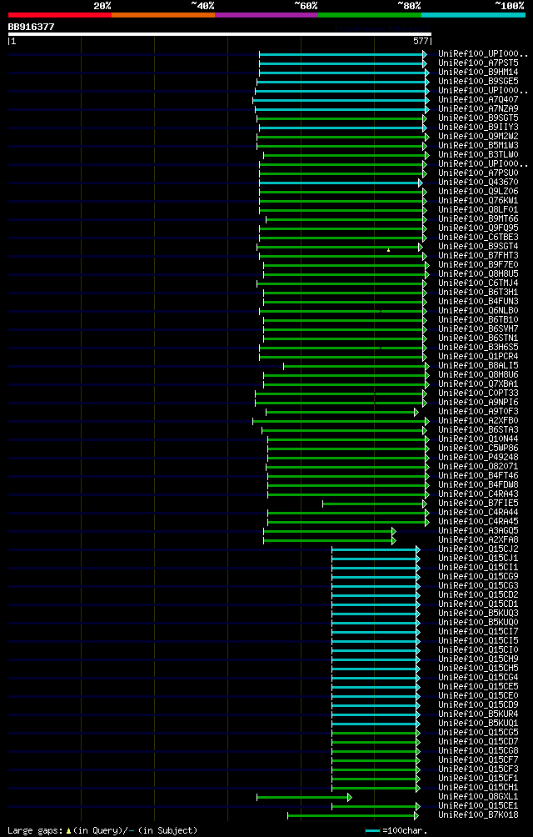This screenshot has width=533, height=837.
Task: Select label UniRef100_Q10N44
Action: coord(478,439)
